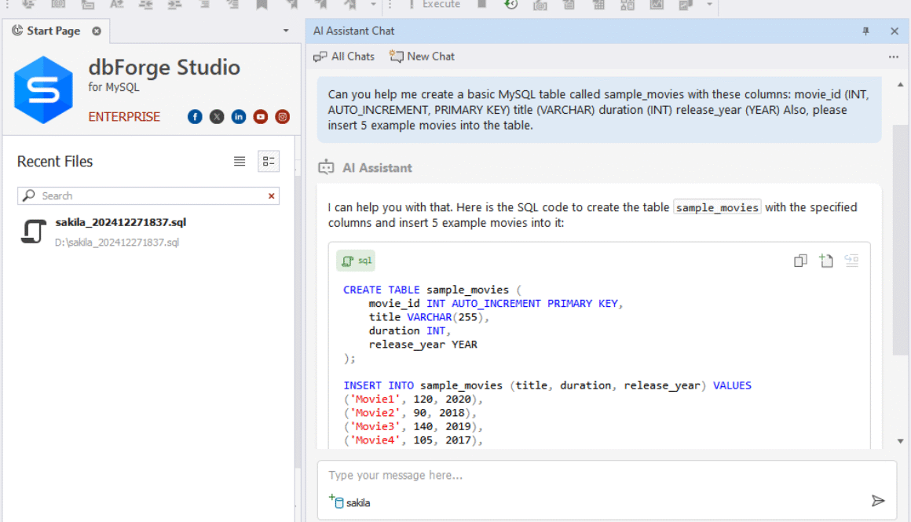The image size is (911, 522).
Task: Copy the generated SQL code snippet
Action: tap(800, 260)
